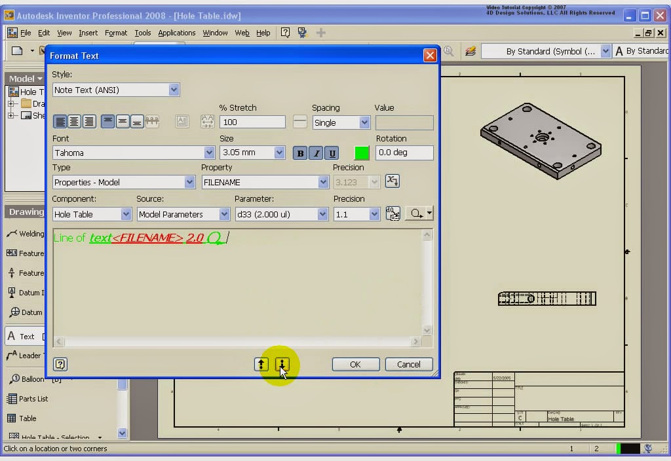The height and width of the screenshot is (461, 671).
Task: Open the Component dropdown showing Hole Table
Action: 125,214
